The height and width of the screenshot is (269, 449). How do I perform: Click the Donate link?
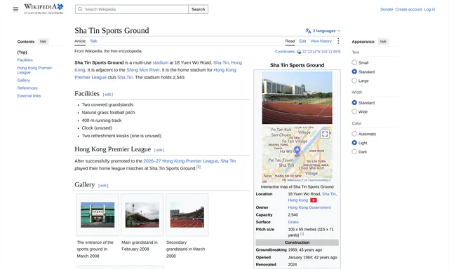pyautogui.click(x=387, y=9)
